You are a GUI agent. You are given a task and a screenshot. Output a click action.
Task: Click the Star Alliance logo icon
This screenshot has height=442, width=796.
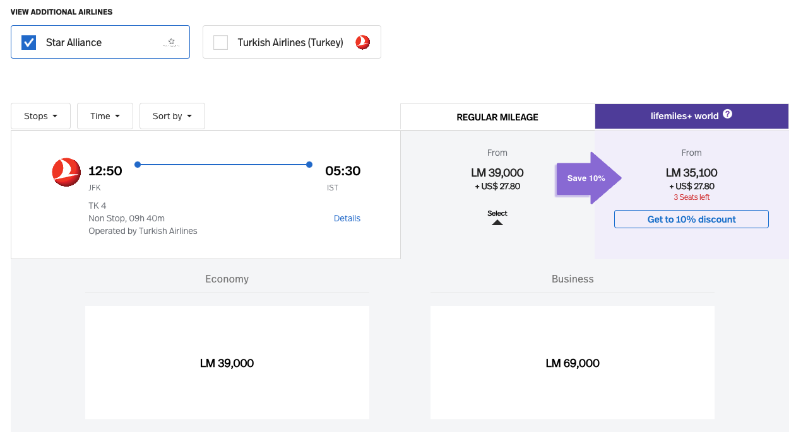click(x=171, y=42)
